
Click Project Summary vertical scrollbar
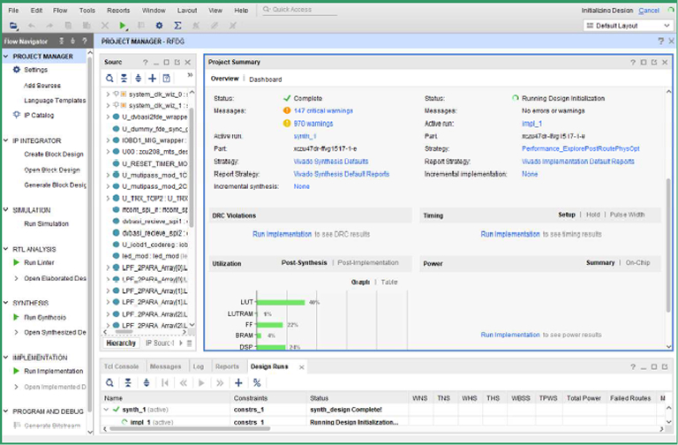pos(669,245)
